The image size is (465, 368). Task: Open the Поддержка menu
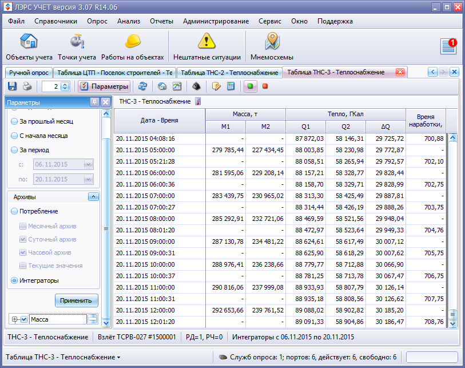pos(335,21)
